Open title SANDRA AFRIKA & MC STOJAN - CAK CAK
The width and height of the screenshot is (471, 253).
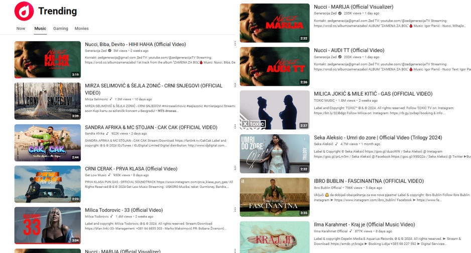click(151, 127)
